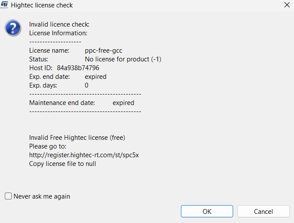Click the "Please go to:" text line
Image resolution: width=294 pixels, height=223 pixels.
tap(47, 146)
